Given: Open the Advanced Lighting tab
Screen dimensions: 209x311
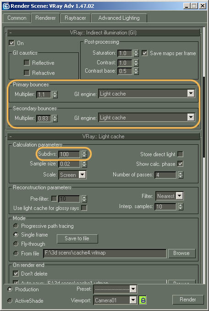Looking at the screenshot, I should pyautogui.click(x=119, y=18).
